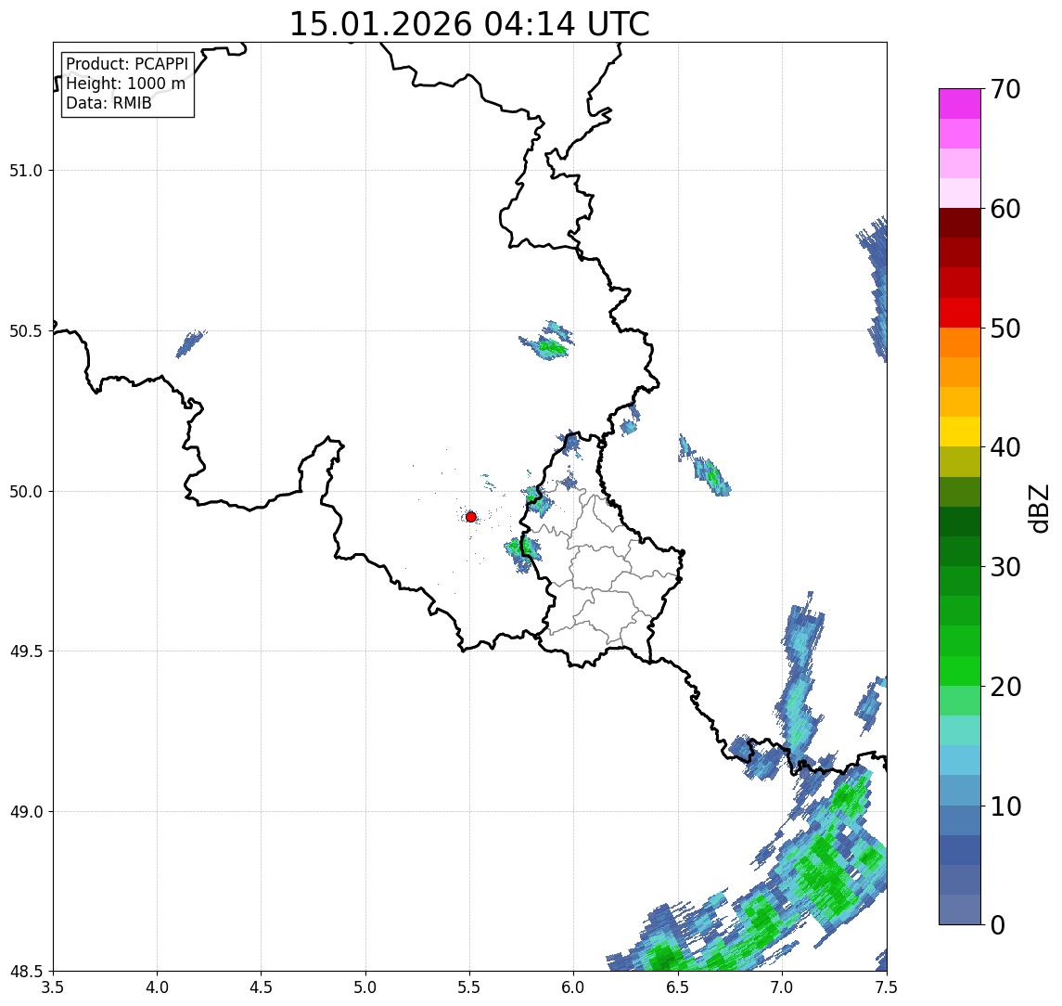Image resolution: width=1062 pixels, height=1006 pixels.
Task: Click the 'dBZ' colorbar label
Action: (1038, 508)
